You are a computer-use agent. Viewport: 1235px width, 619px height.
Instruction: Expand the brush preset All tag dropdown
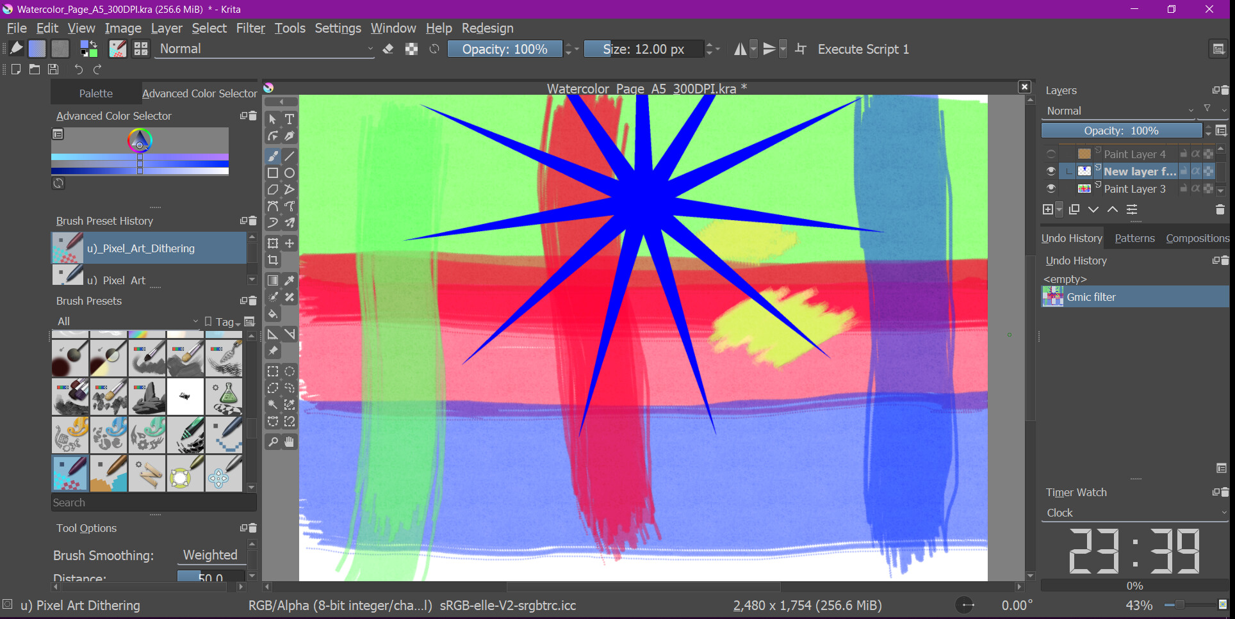pos(127,321)
